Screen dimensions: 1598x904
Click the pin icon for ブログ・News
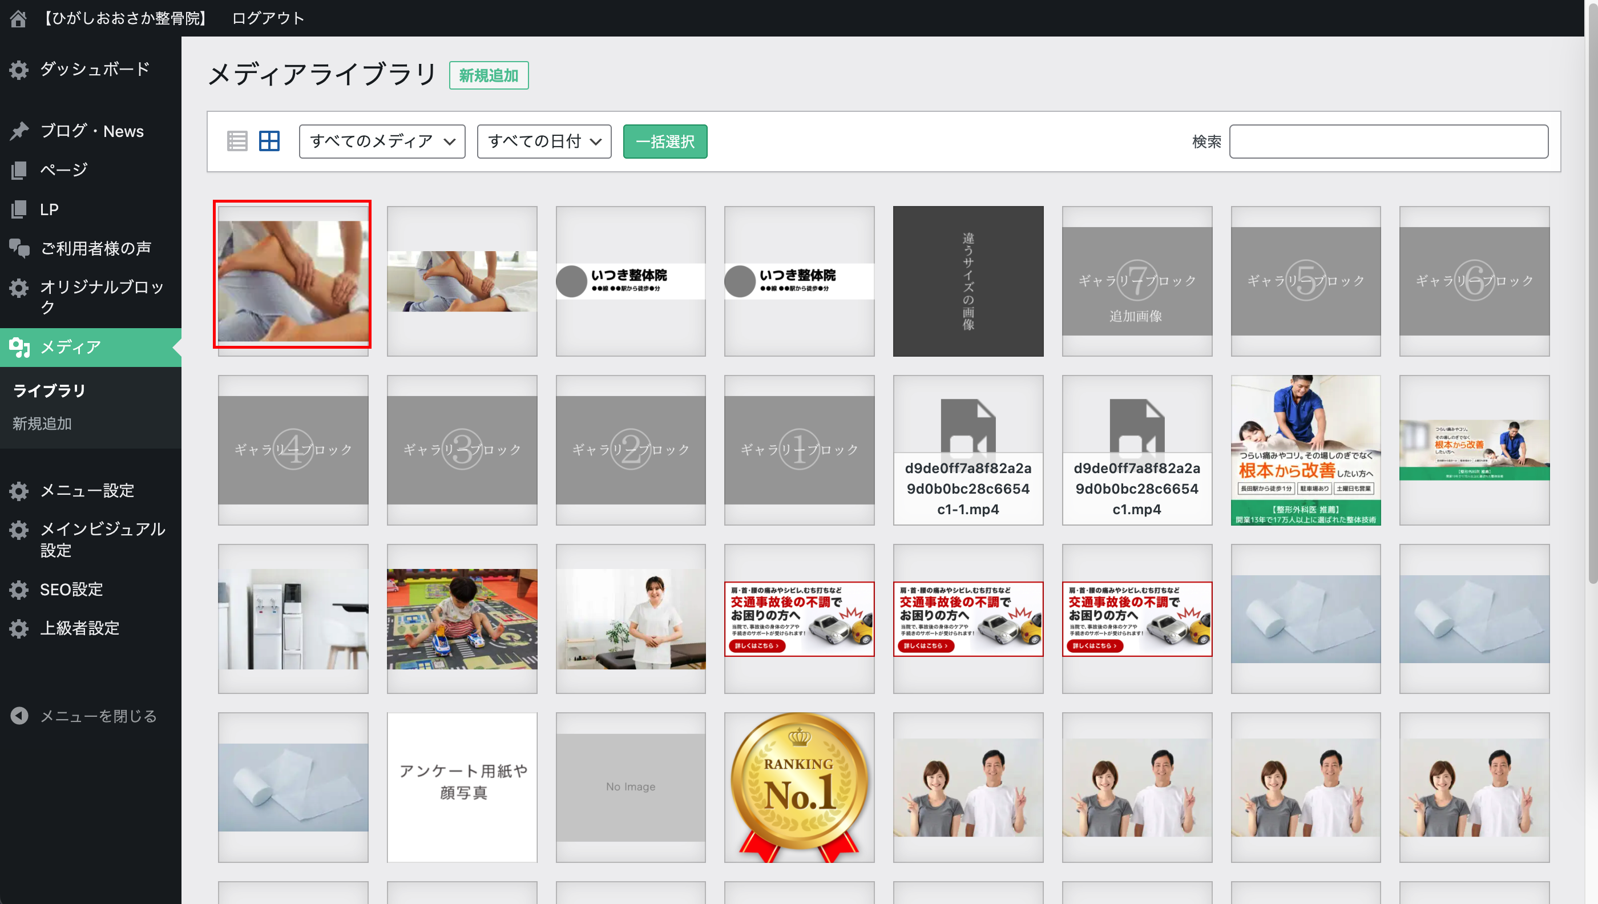[19, 131]
